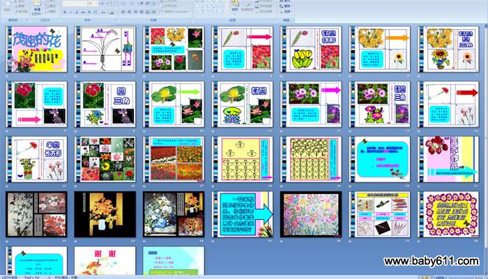The height and width of the screenshot is (279, 488).
Task: Select slide 3 with flower photo collage
Action: 174,49
